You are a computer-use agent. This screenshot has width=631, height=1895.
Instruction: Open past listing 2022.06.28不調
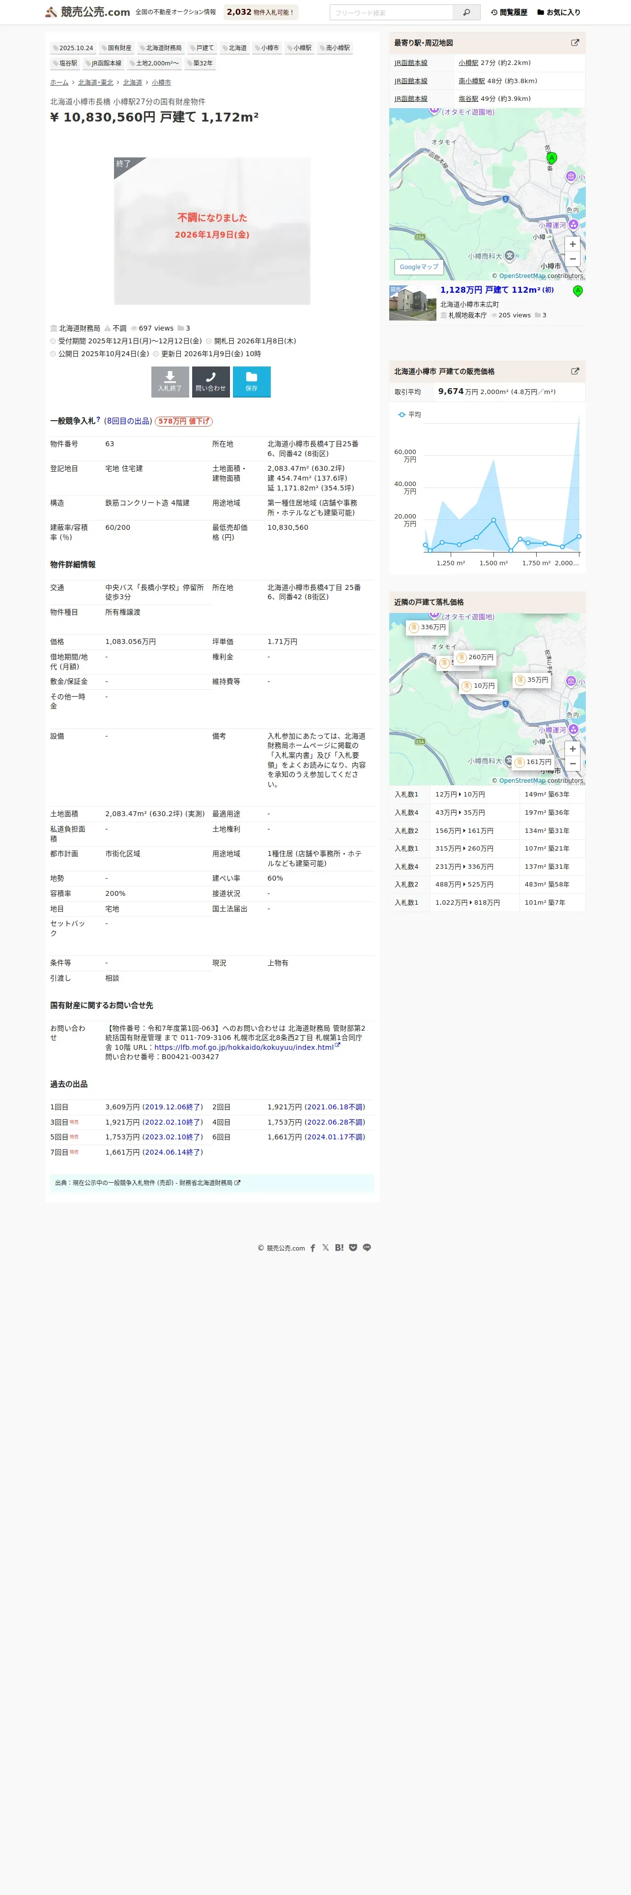(x=335, y=1122)
